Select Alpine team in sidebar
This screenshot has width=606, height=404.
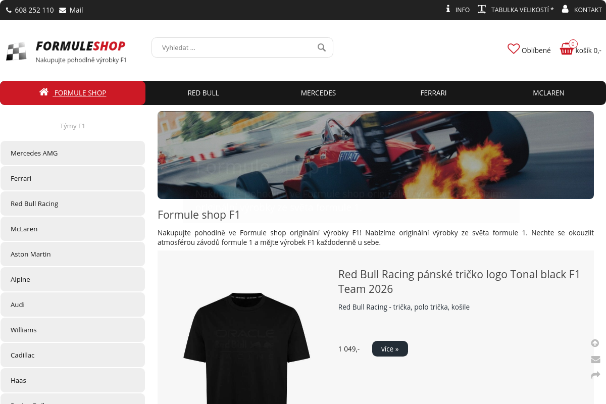[73, 279]
